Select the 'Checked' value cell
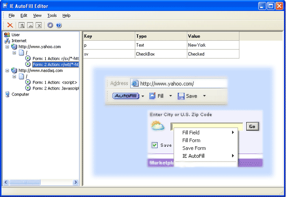The height and width of the screenshot is (197, 286). click(x=213, y=54)
